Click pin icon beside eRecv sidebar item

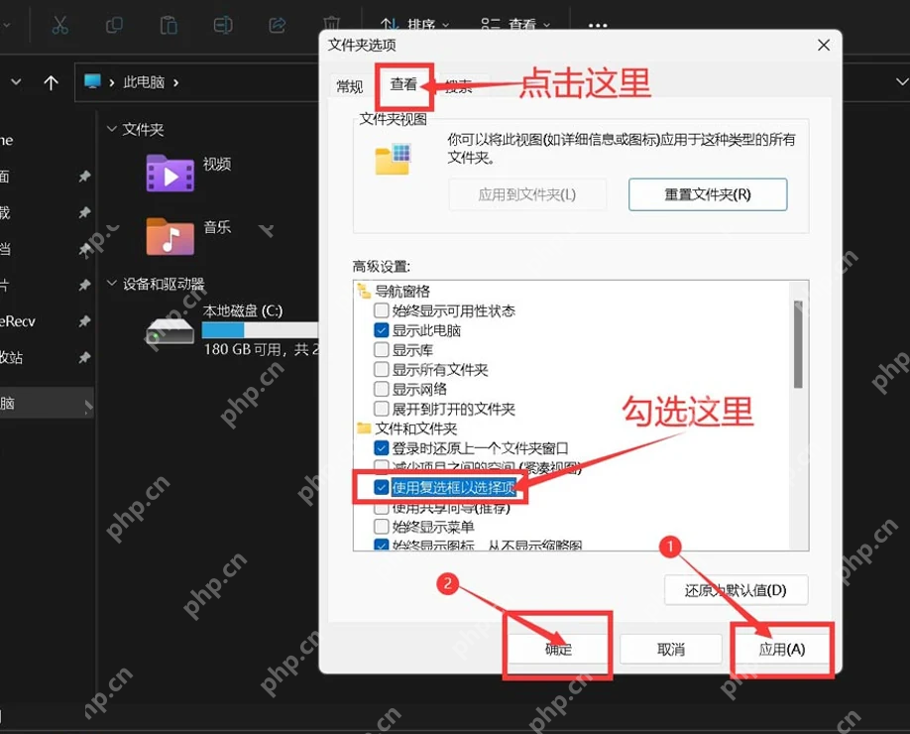pyautogui.click(x=84, y=321)
